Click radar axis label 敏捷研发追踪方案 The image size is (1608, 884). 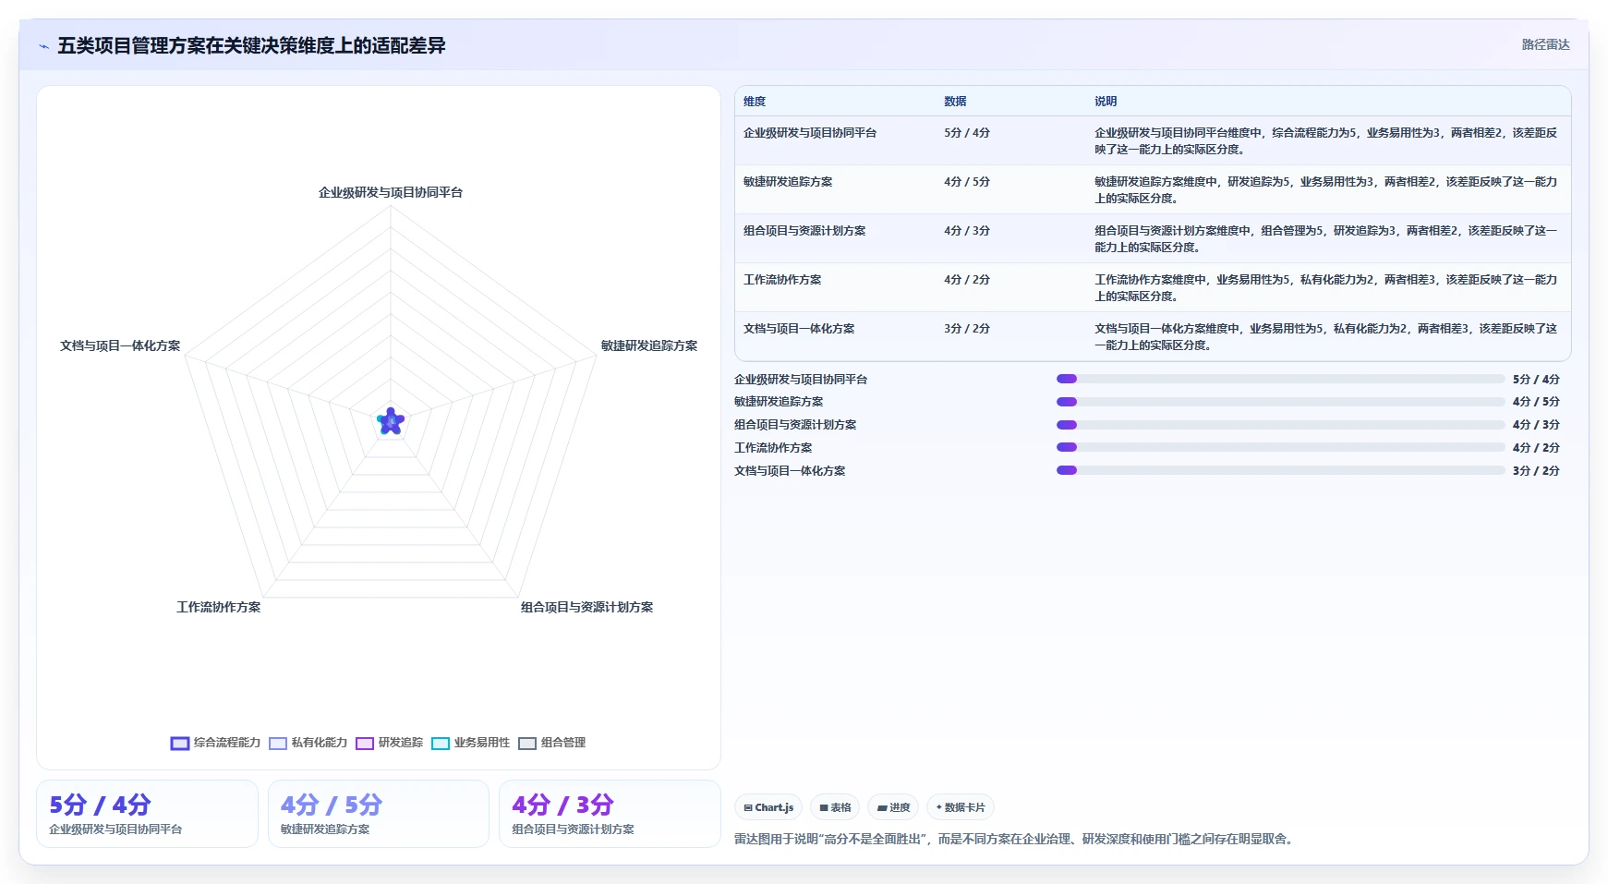[x=649, y=345]
